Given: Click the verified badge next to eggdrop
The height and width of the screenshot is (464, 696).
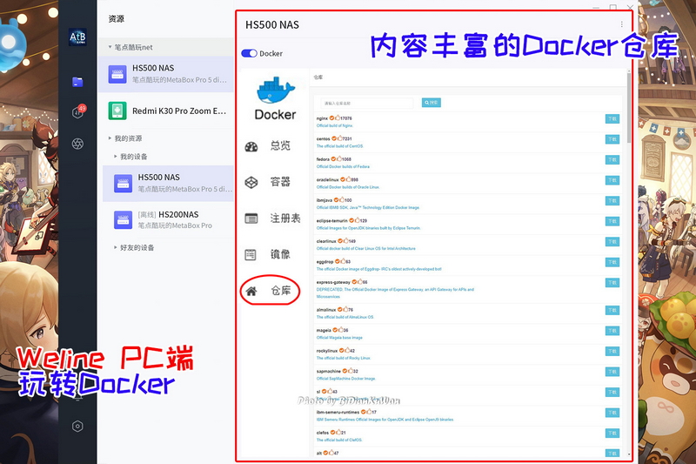Looking at the screenshot, I should [x=338, y=261].
